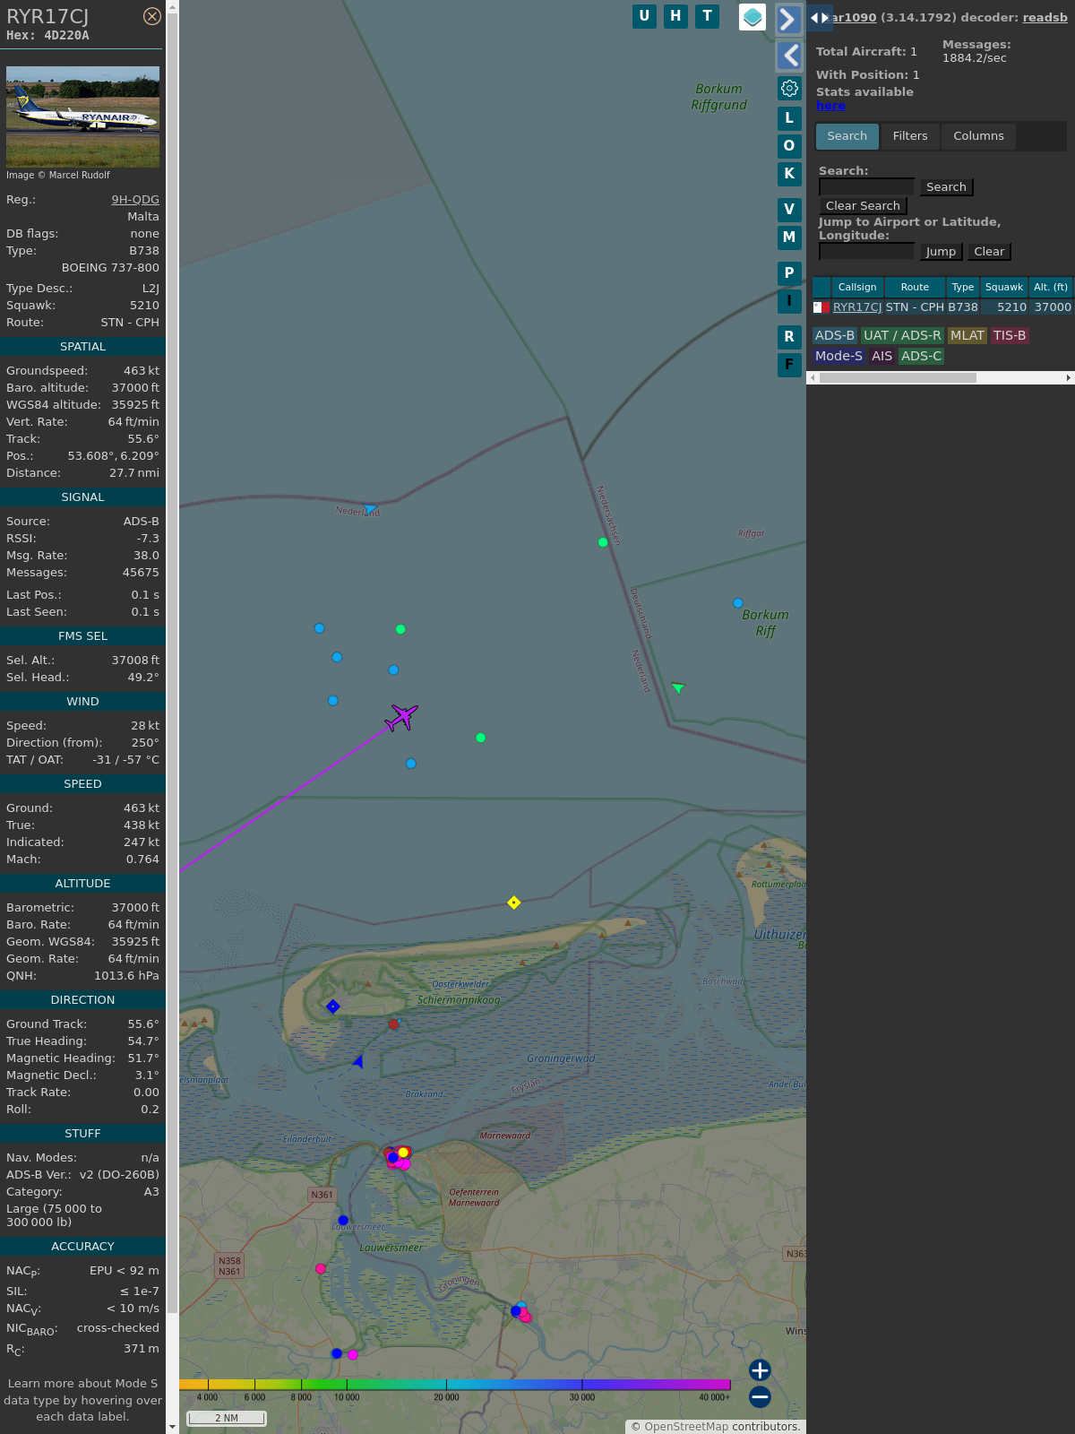The width and height of the screenshot is (1075, 1434).
Task: Click the zoom in plus button
Action: (760, 1369)
